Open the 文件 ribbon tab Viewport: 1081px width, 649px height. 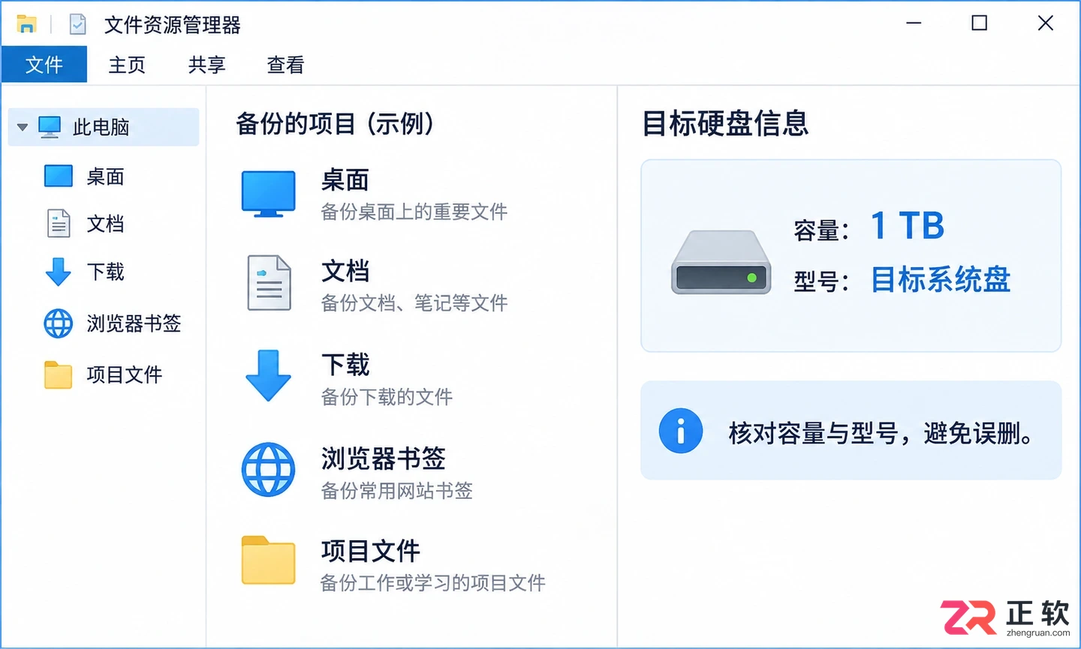point(44,65)
